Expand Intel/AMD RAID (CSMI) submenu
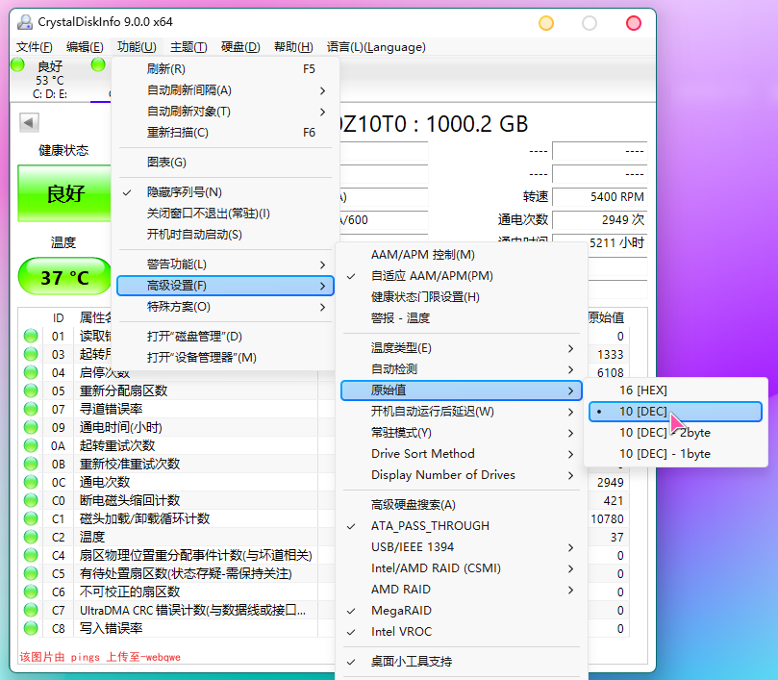Screen dimensions: 778x680 [462, 568]
